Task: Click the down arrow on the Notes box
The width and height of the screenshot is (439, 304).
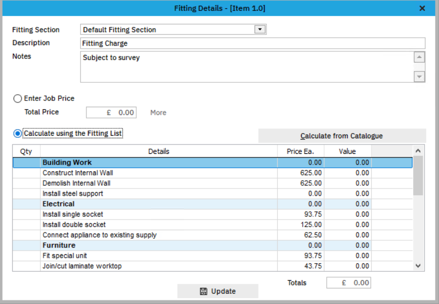Action: 419,76
